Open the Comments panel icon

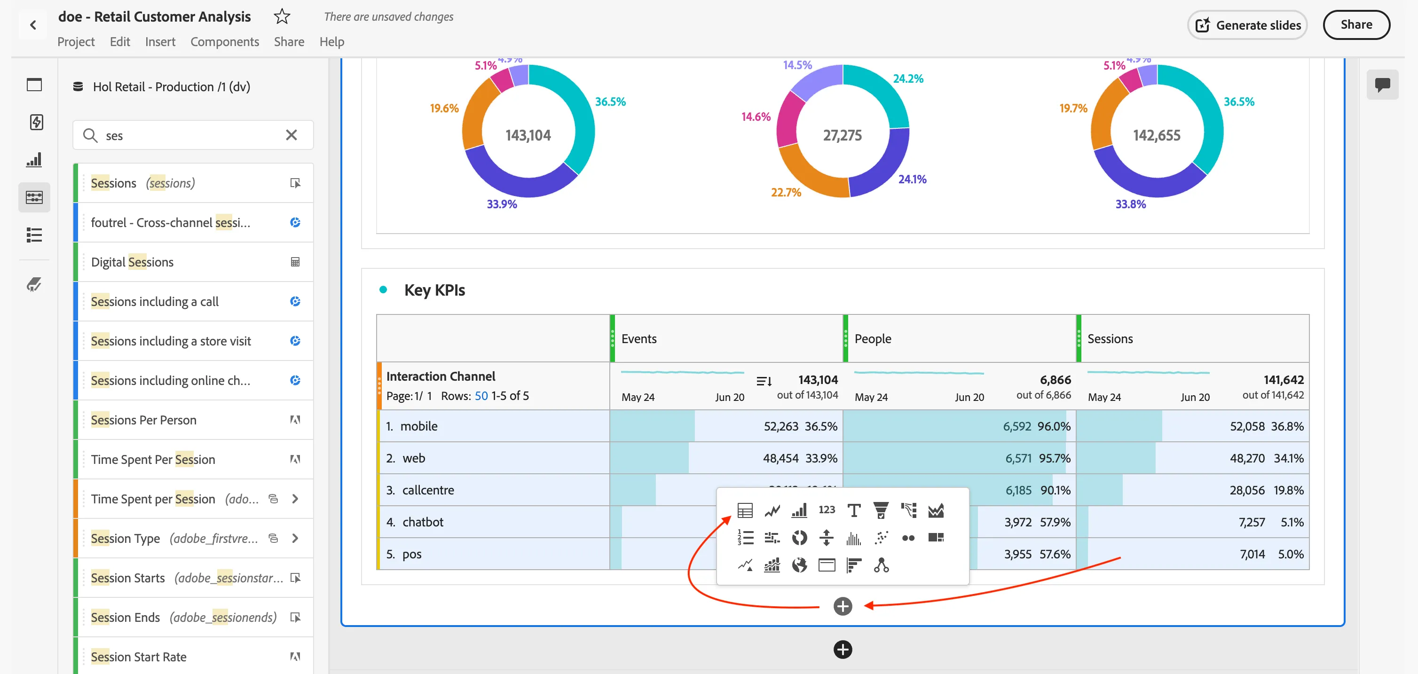(1382, 85)
